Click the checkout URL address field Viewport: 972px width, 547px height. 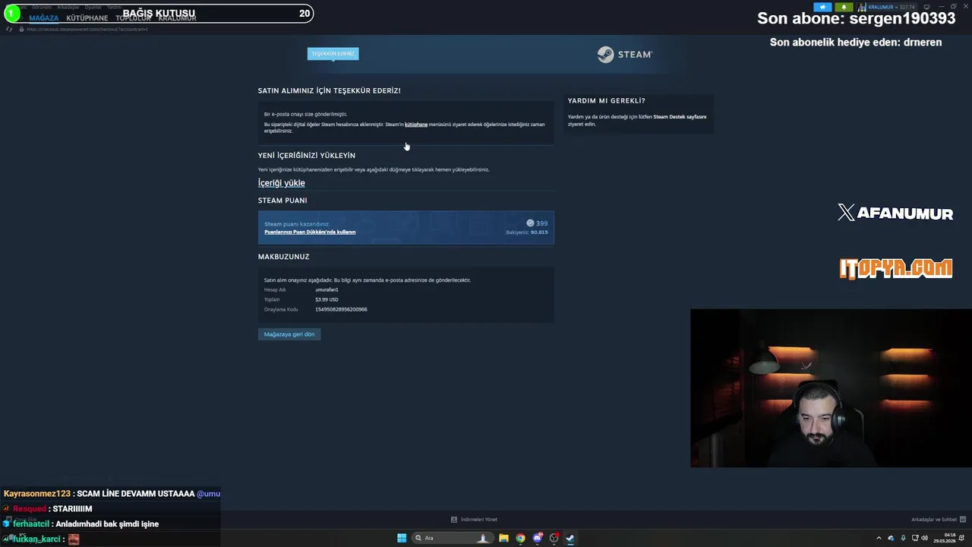[x=87, y=29]
